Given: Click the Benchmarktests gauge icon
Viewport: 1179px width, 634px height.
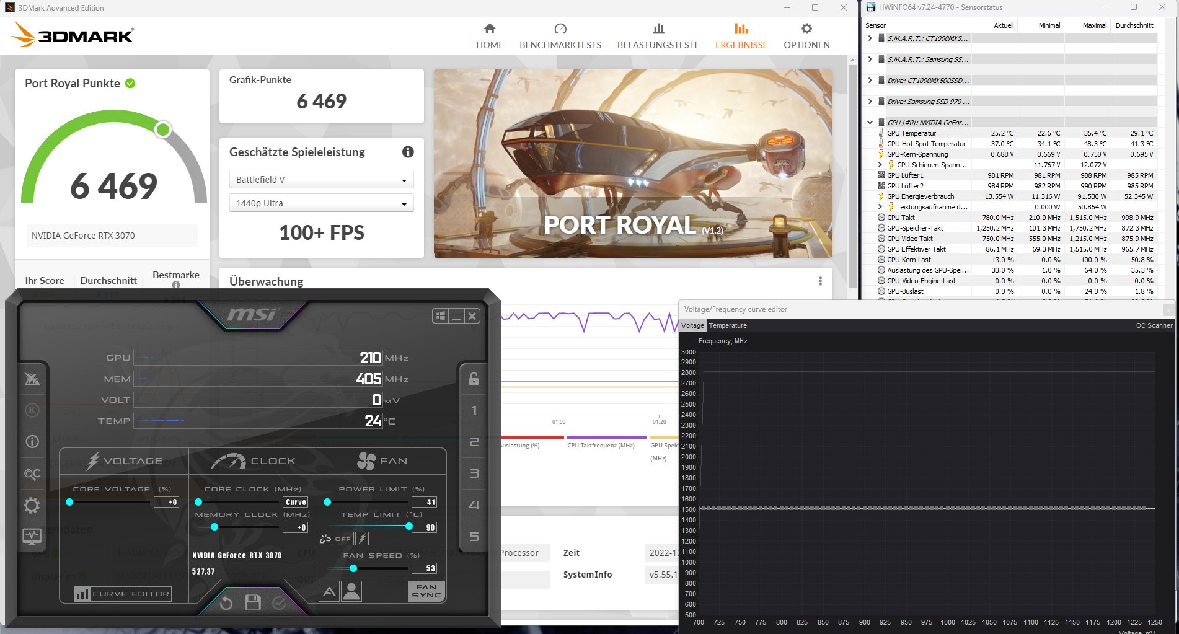Looking at the screenshot, I should [560, 29].
